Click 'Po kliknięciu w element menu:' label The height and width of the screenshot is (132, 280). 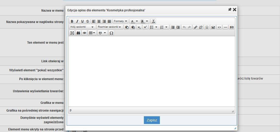pos(41,79)
